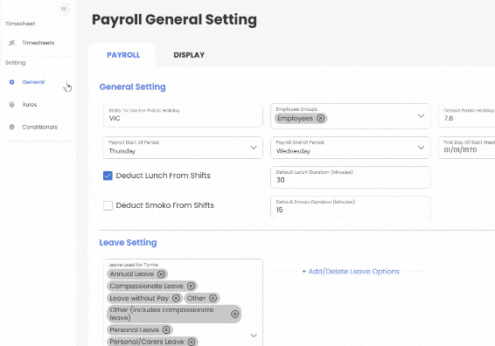
Task: Open Conditionals in the sidebar
Action: tap(39, 127)
